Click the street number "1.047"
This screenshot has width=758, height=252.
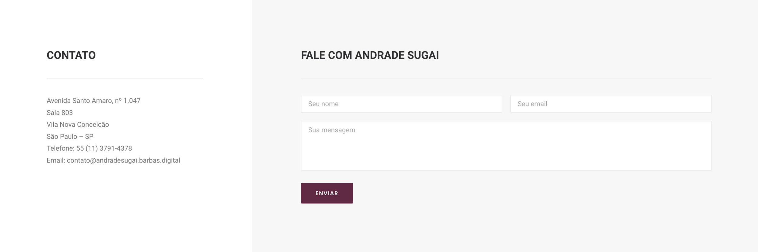click(132, 101)
